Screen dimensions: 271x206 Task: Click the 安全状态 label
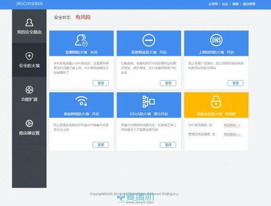[62, 17]
